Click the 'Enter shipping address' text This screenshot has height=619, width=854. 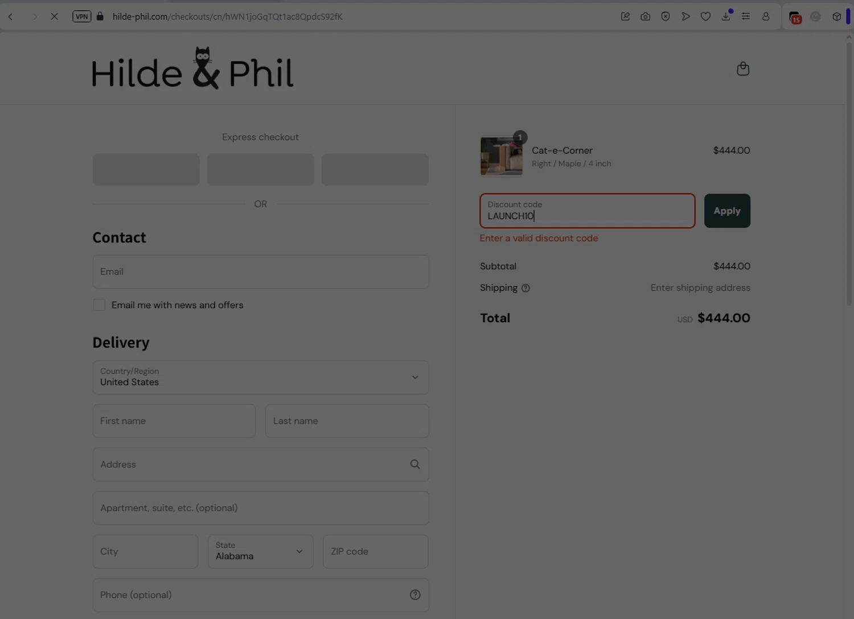[x=700, y=288]
